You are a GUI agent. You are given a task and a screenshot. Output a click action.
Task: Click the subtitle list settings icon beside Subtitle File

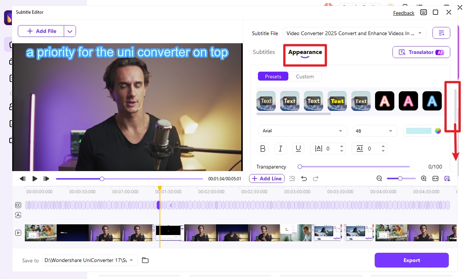(441, 33)
